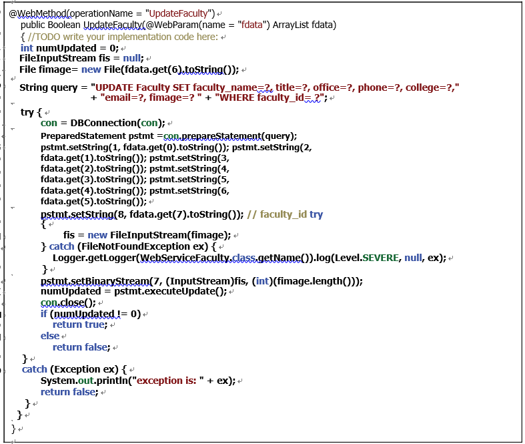Screen dimensions: 525x444
Task: Click the public Boolean UpdateFaculty method signature
Action: (178, 25)
